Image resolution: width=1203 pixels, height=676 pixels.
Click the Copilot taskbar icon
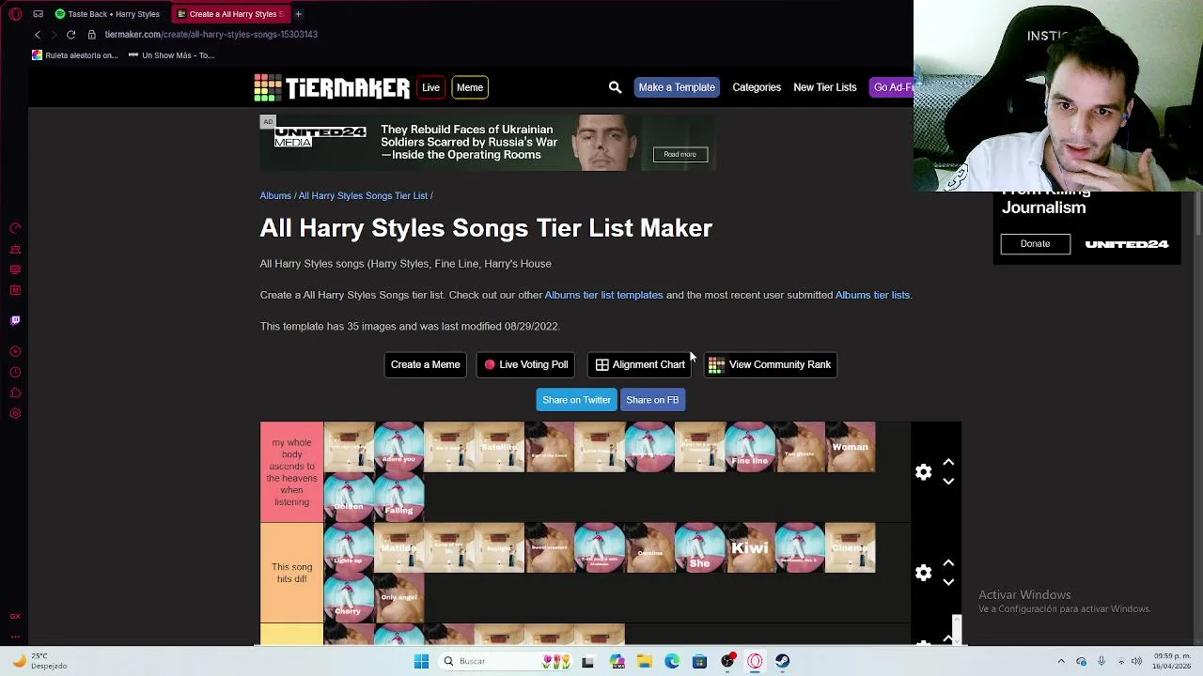click(617, 662)
